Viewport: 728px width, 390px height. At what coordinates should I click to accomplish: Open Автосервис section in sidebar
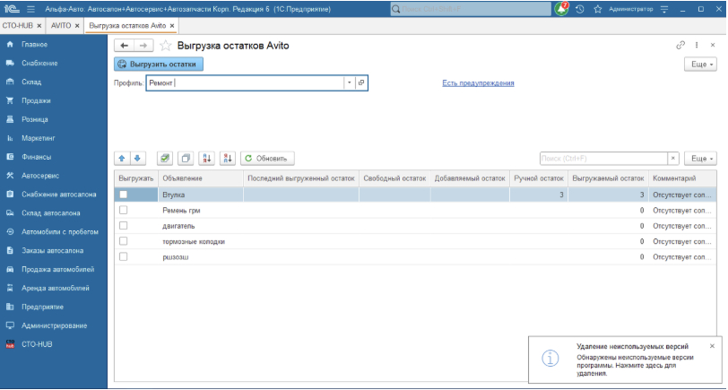pyautogui.click(x=40, y=176)
